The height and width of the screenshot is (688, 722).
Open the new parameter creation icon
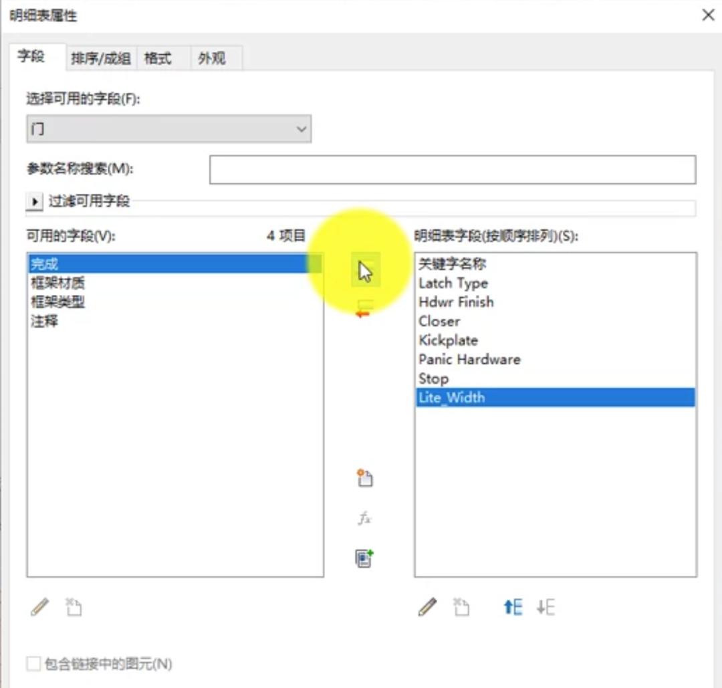click(364, 478)
